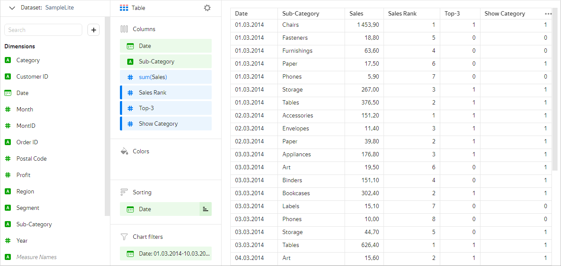Image resolution: width=561 pixels, height=266 pixels.
Task: Open chart settings gear icon
Action: 207,8
